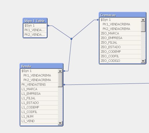Click connector dot on Venda PK_VENDAITENS
This screenshot has height=133, width=149.
pos(64,85)
